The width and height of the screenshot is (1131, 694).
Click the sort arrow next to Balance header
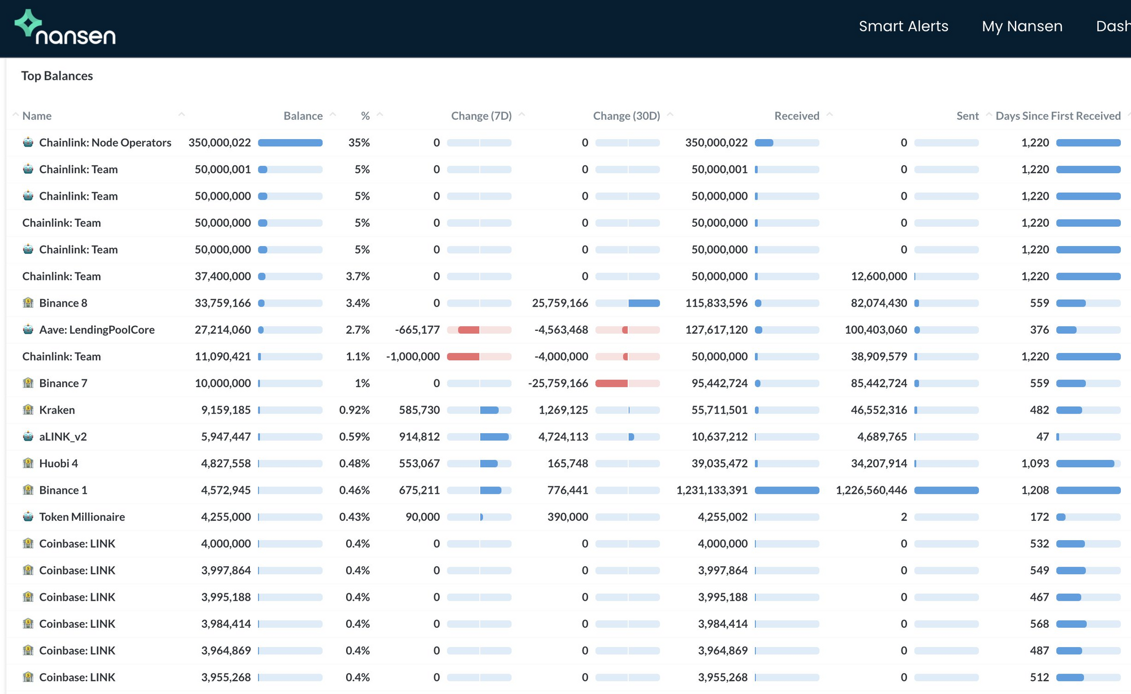[333, 114]
